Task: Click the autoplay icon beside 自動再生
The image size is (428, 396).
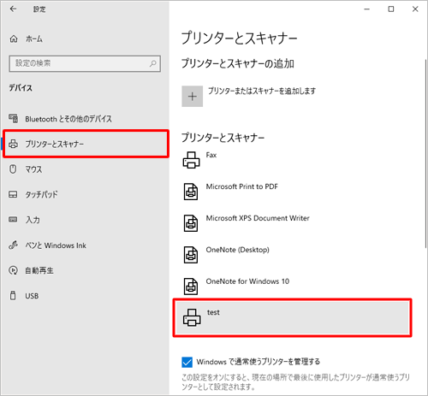Action: (x=13, y=270)
